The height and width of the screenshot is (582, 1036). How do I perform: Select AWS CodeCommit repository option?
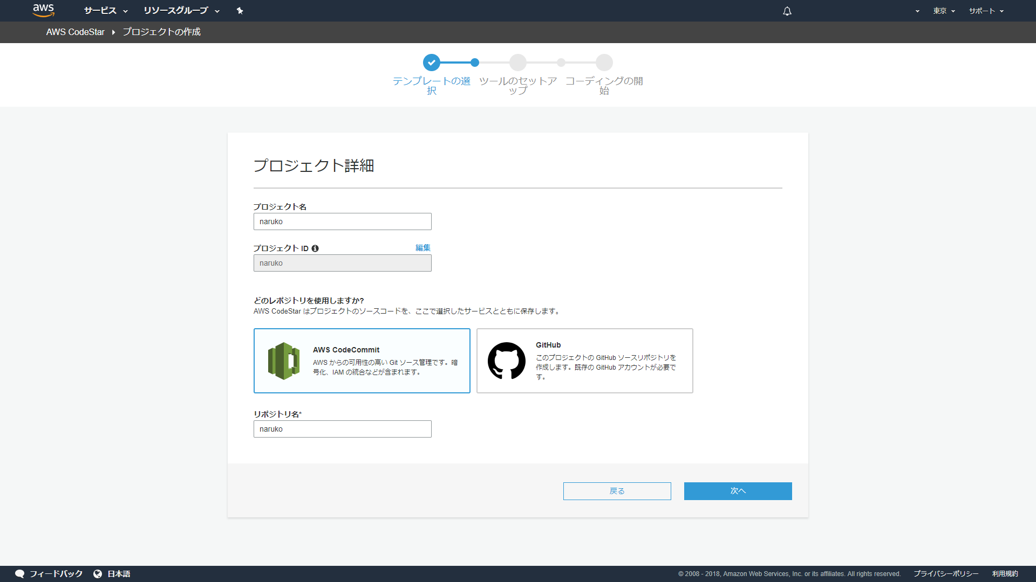pyautogui.click(x=362, y=361)
